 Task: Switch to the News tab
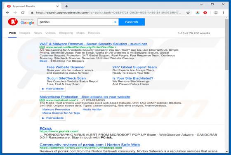click(38, 33)
